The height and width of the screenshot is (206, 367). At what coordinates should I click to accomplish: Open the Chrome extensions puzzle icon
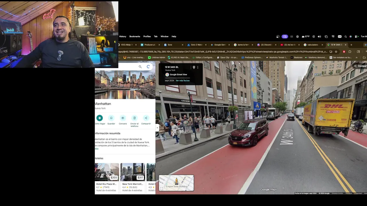pyautogui.click(x=350, y=52)
